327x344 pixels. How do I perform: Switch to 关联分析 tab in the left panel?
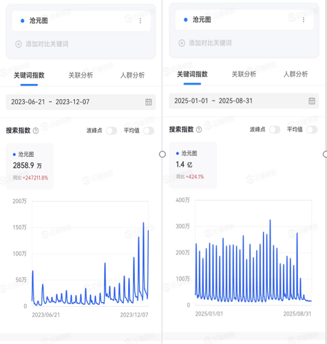click(x=81, y=75)
